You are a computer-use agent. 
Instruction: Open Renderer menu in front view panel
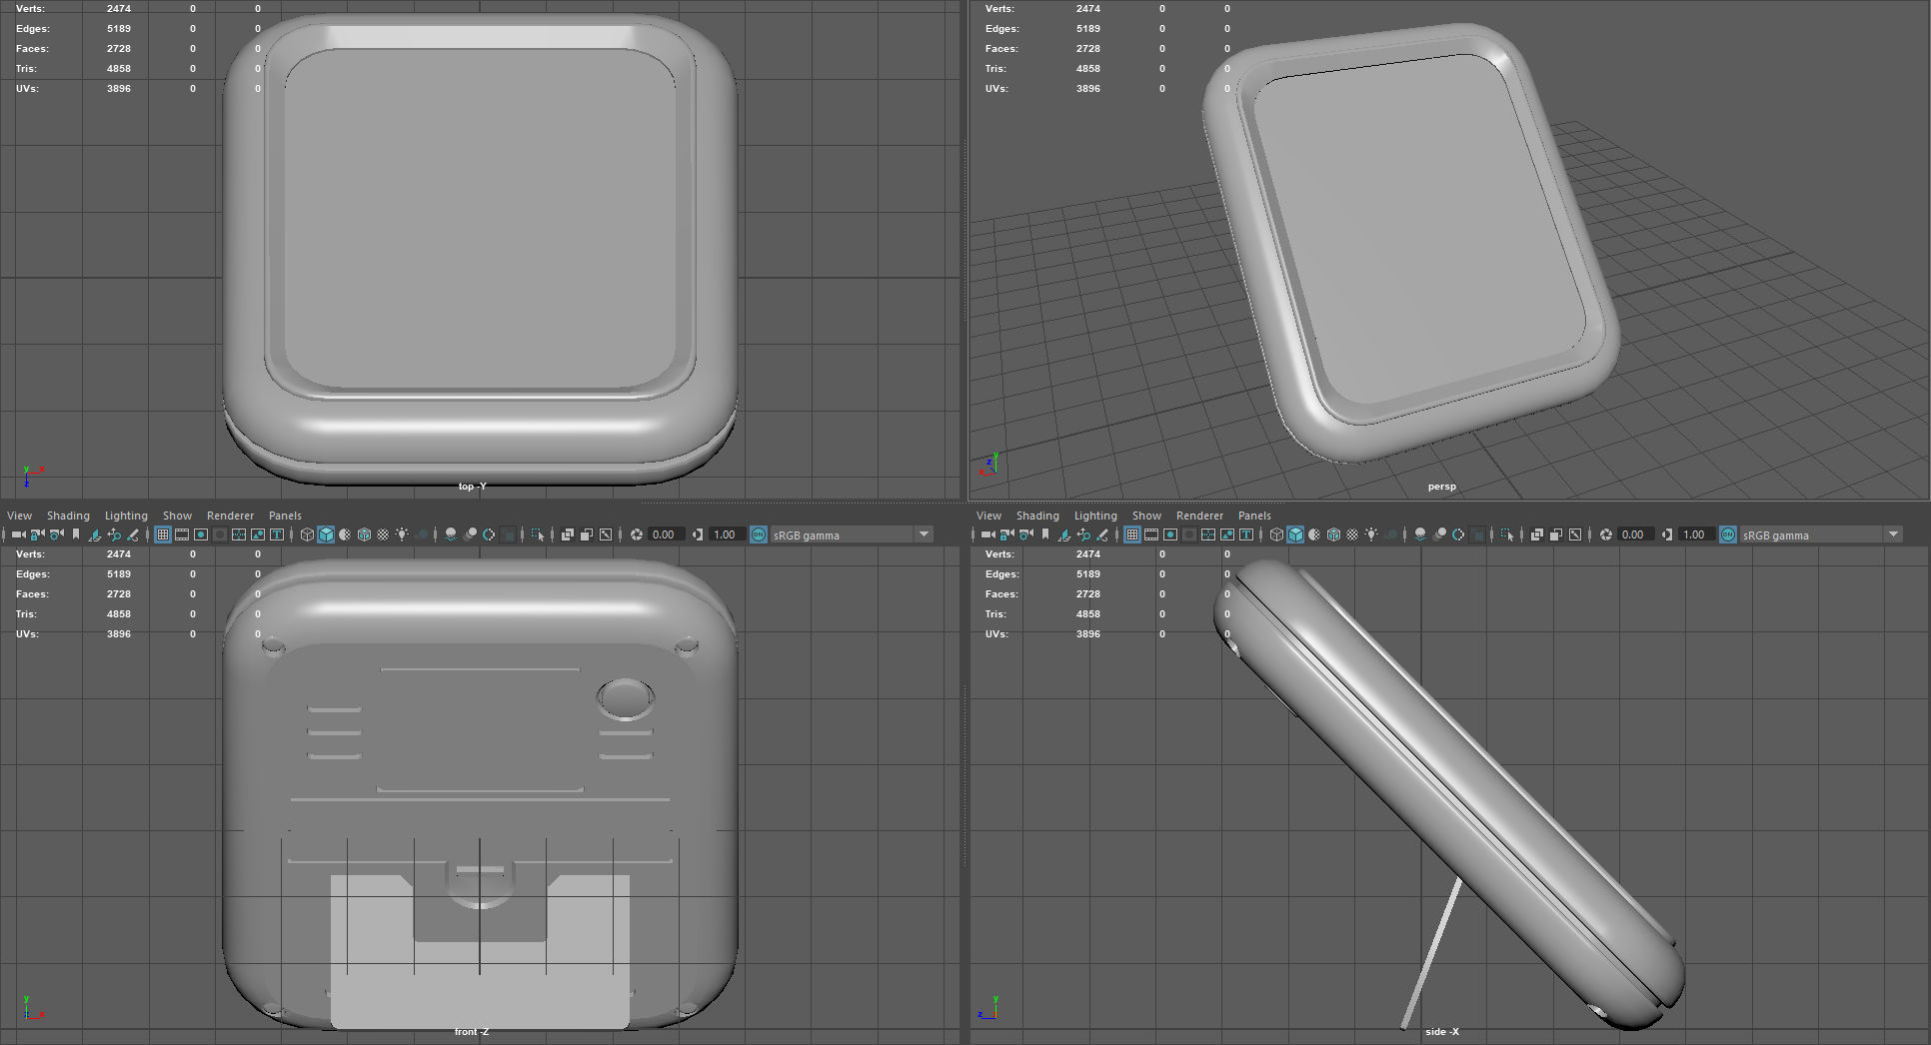(x=230, y=516)
